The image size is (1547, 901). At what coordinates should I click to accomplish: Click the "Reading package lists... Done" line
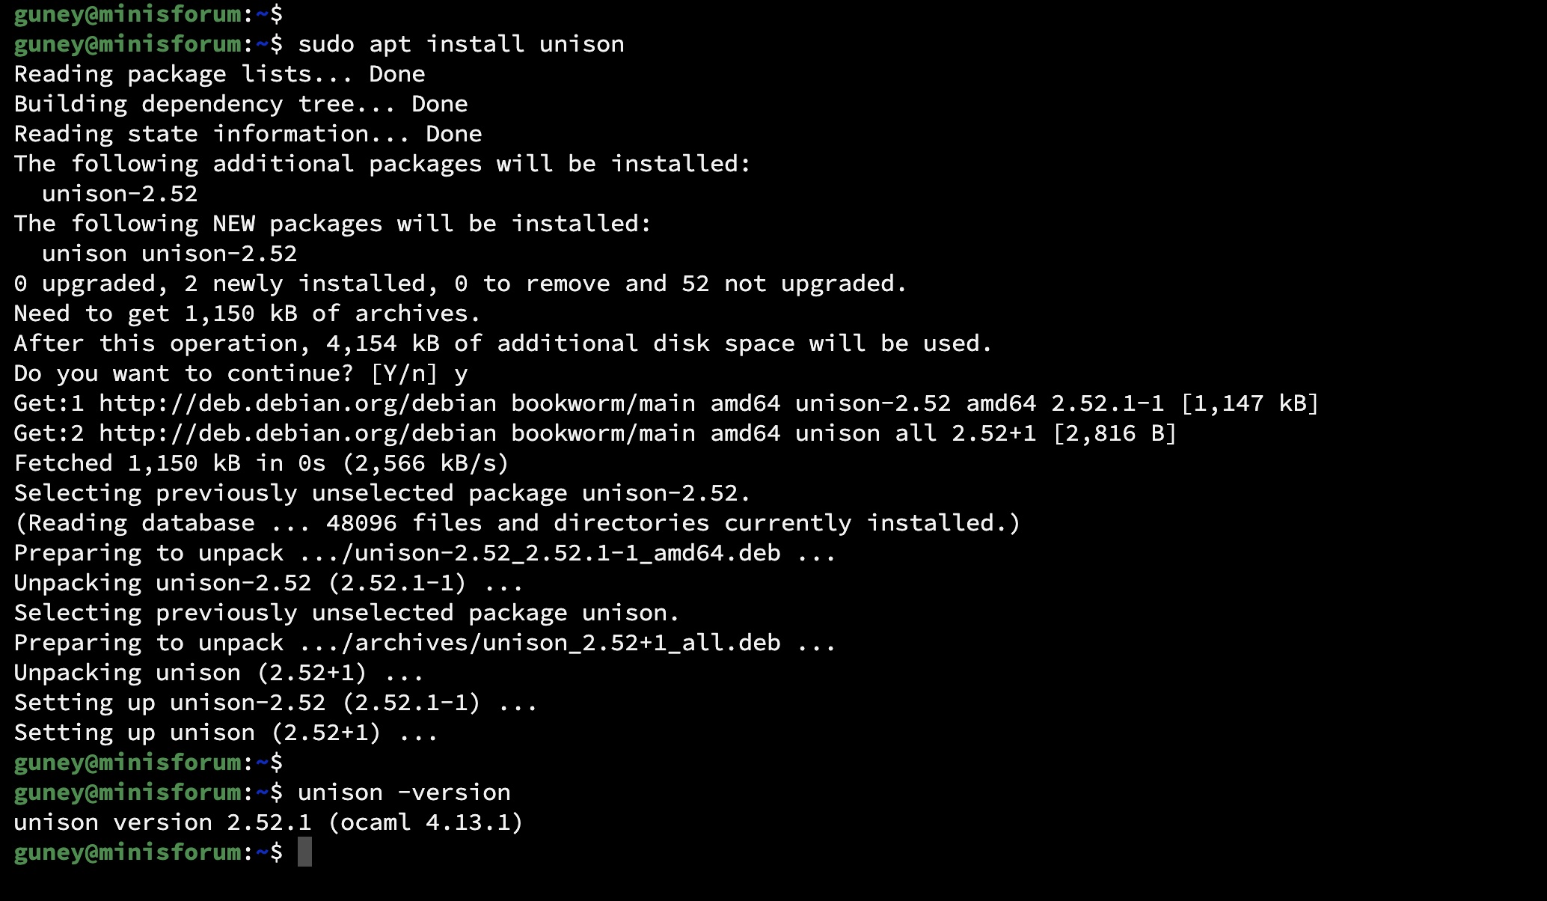219,74
